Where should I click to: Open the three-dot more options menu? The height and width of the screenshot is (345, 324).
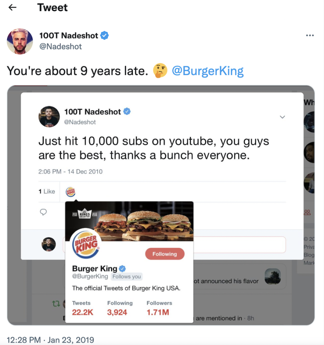[x=310, y=36]
